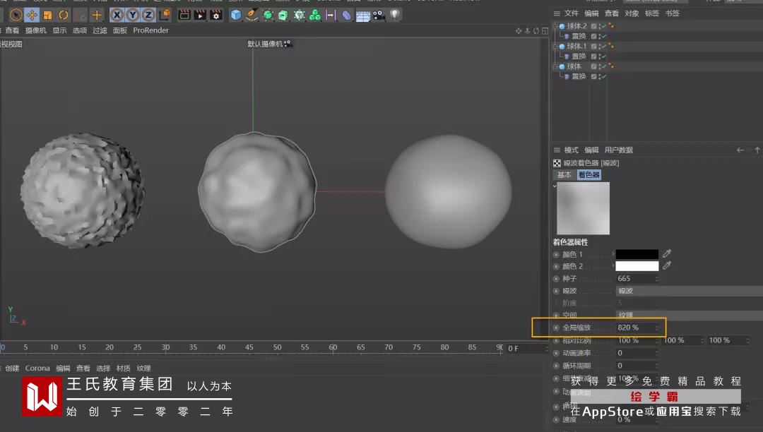Open the 空间 dropdown set to 纹理

coord(689,315)
